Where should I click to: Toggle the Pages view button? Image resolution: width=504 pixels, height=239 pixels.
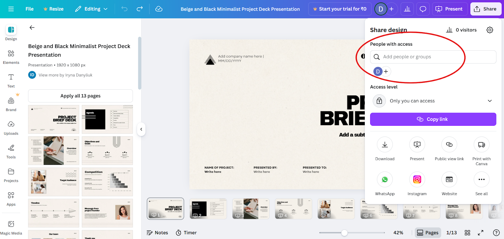point(428,233)
